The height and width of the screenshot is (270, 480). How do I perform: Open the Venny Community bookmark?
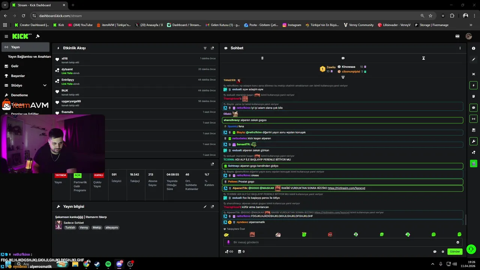coord(358,25)
